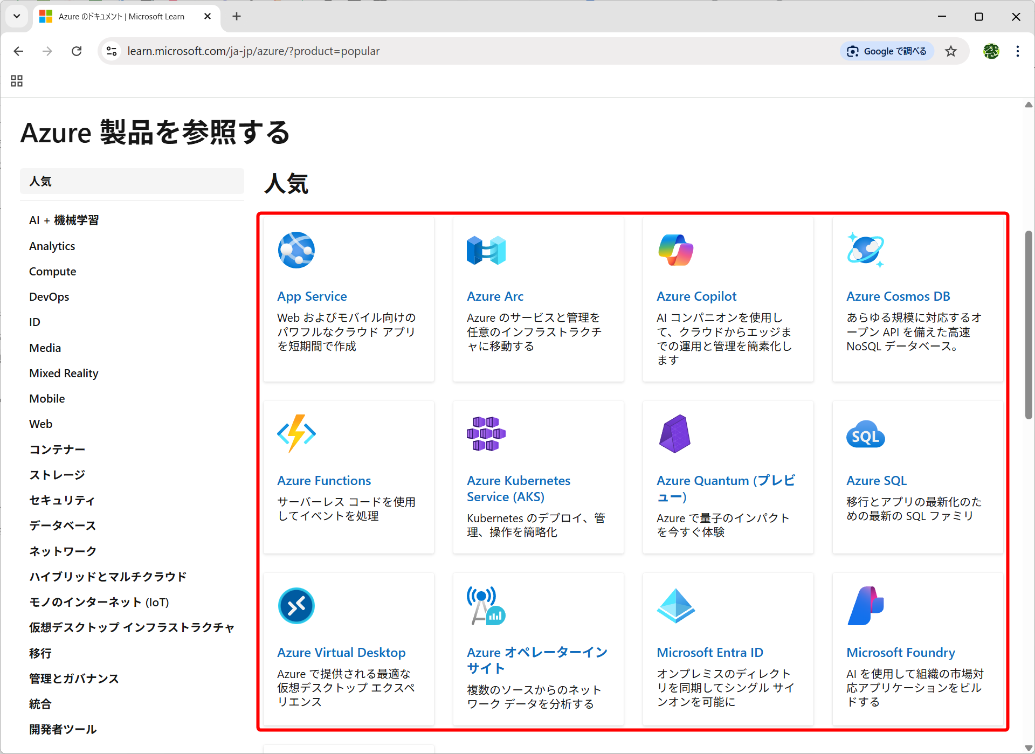Click the Azure Arc product icon
This screenshot has width=1035, height=754.
486,250
